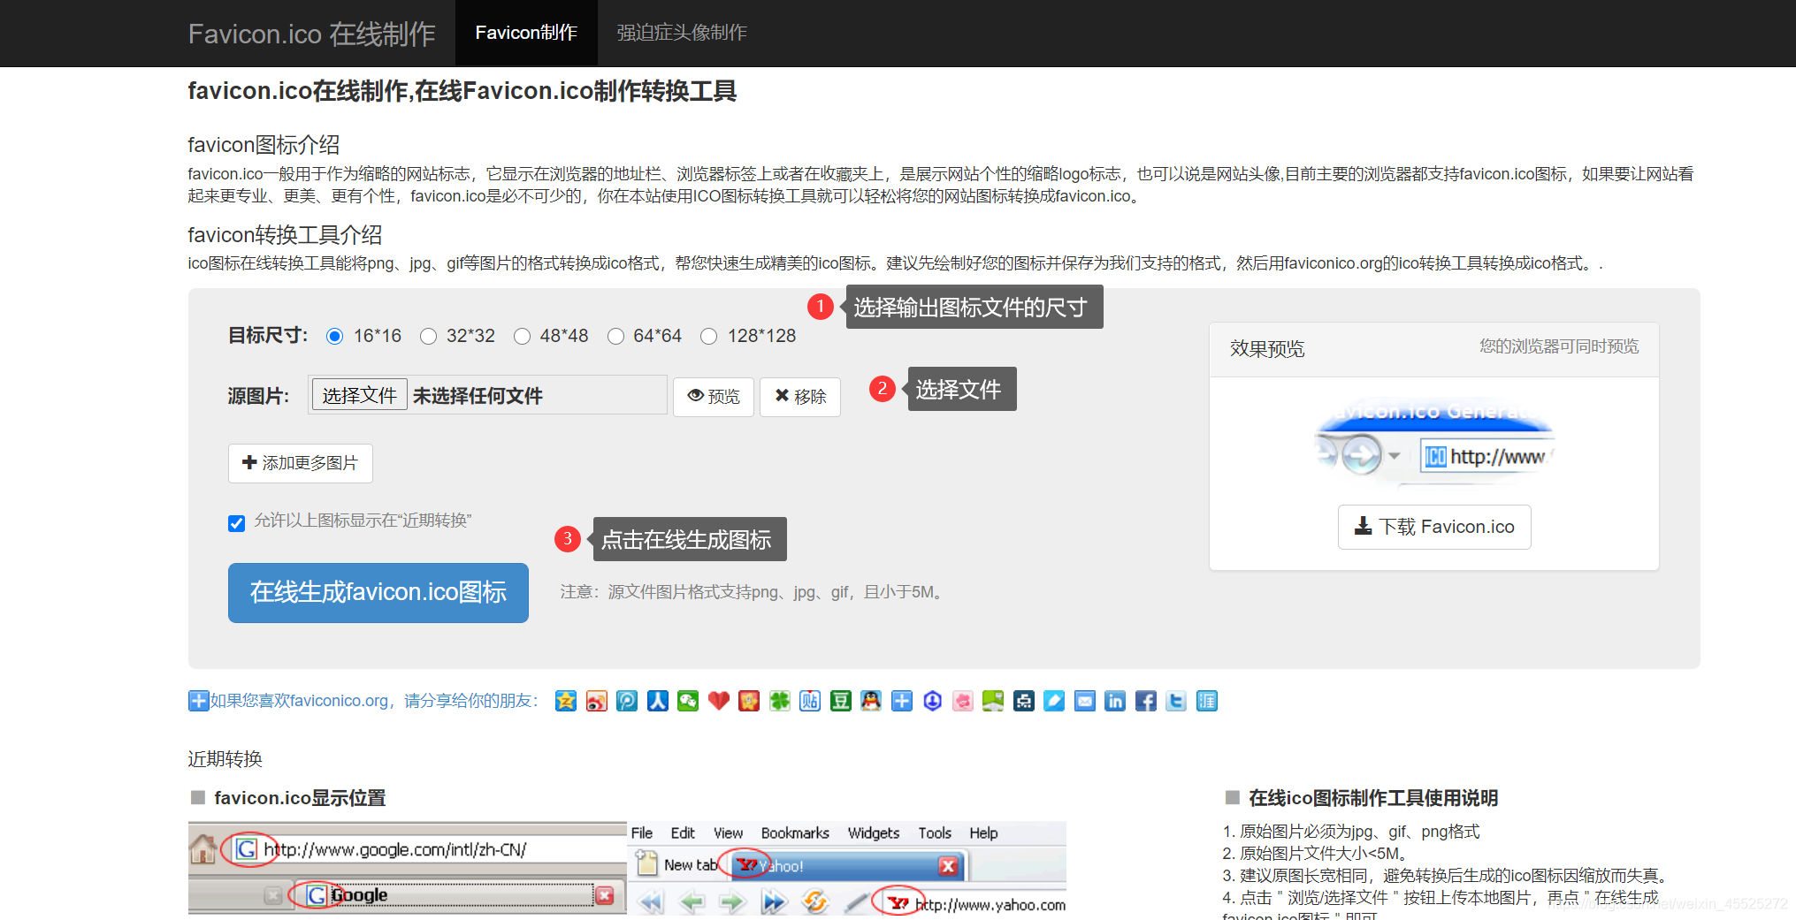The height and width of the screenshot is (920, 1796).
Task: Select 64*64 target size
Action: pyautogui.click(x=616, y=336)
